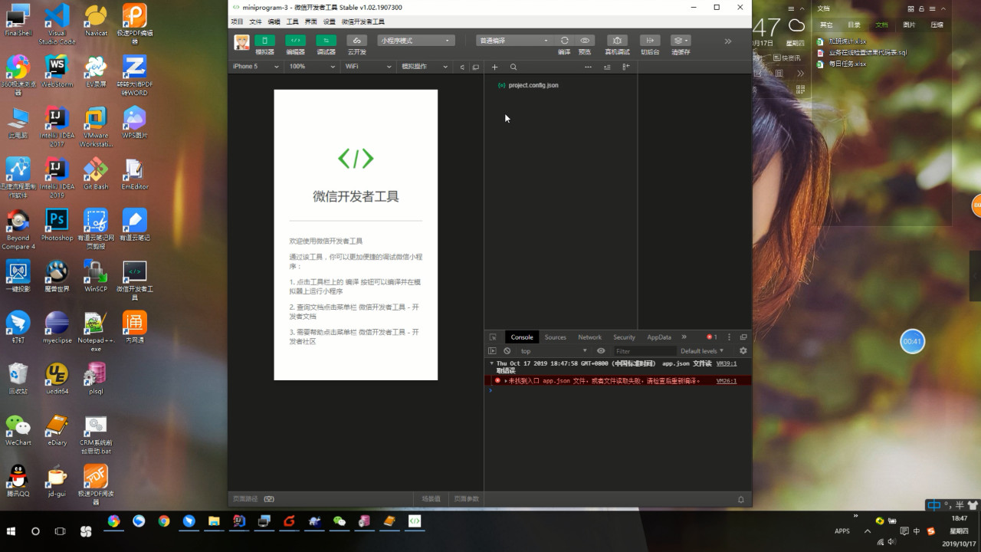Click 场景值 in the bottom status bar
This screenshot has height=552, width=981.
click(x=431, y=499)
